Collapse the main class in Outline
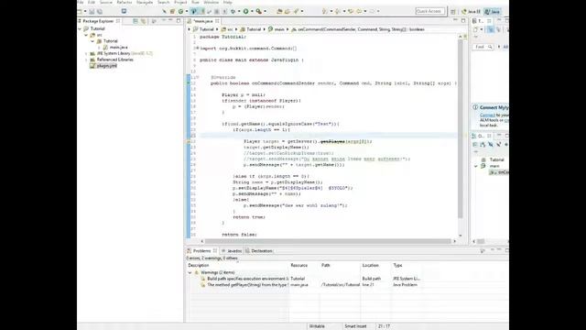586x330 pixels. (476, 166)
